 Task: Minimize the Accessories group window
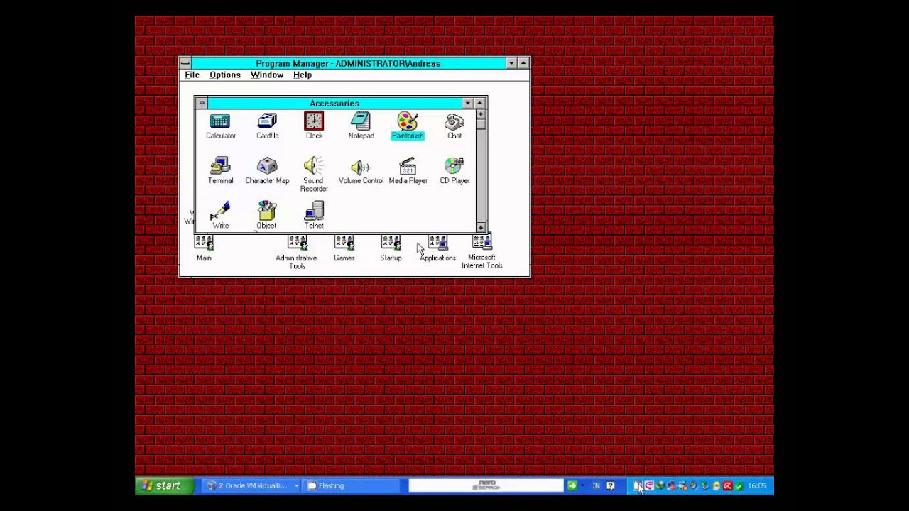[467, 104]
